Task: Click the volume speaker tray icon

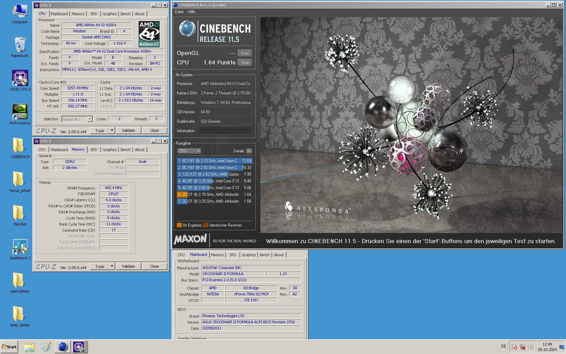Action: point(531,347)
